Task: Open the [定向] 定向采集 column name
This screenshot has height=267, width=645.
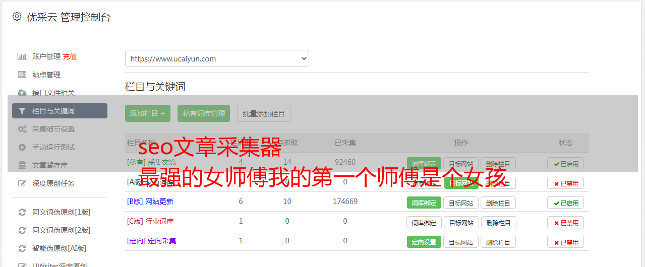Action: pos(152,241)
